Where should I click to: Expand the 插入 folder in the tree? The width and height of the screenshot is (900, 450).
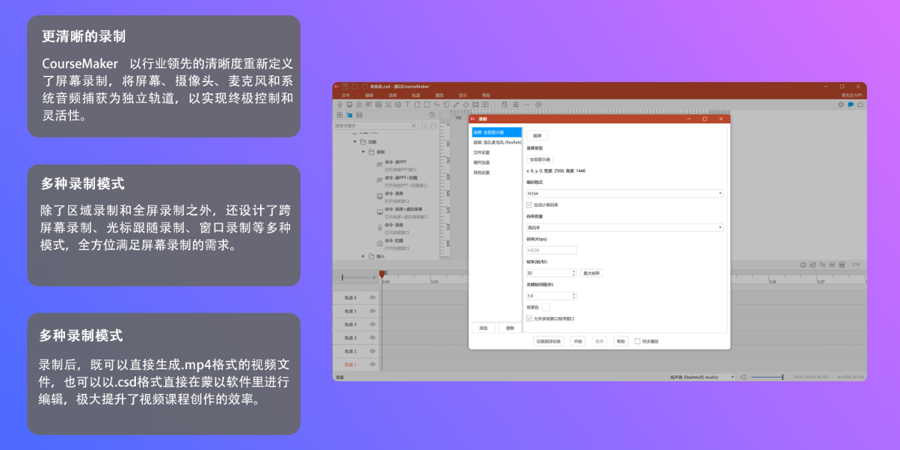point(363,256)
